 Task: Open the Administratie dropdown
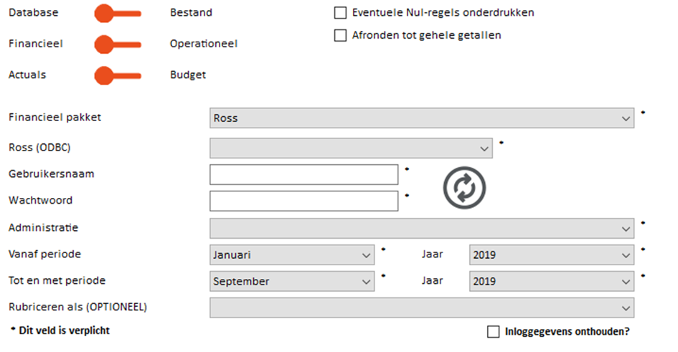pyautogui.click(x=422, y=228)
